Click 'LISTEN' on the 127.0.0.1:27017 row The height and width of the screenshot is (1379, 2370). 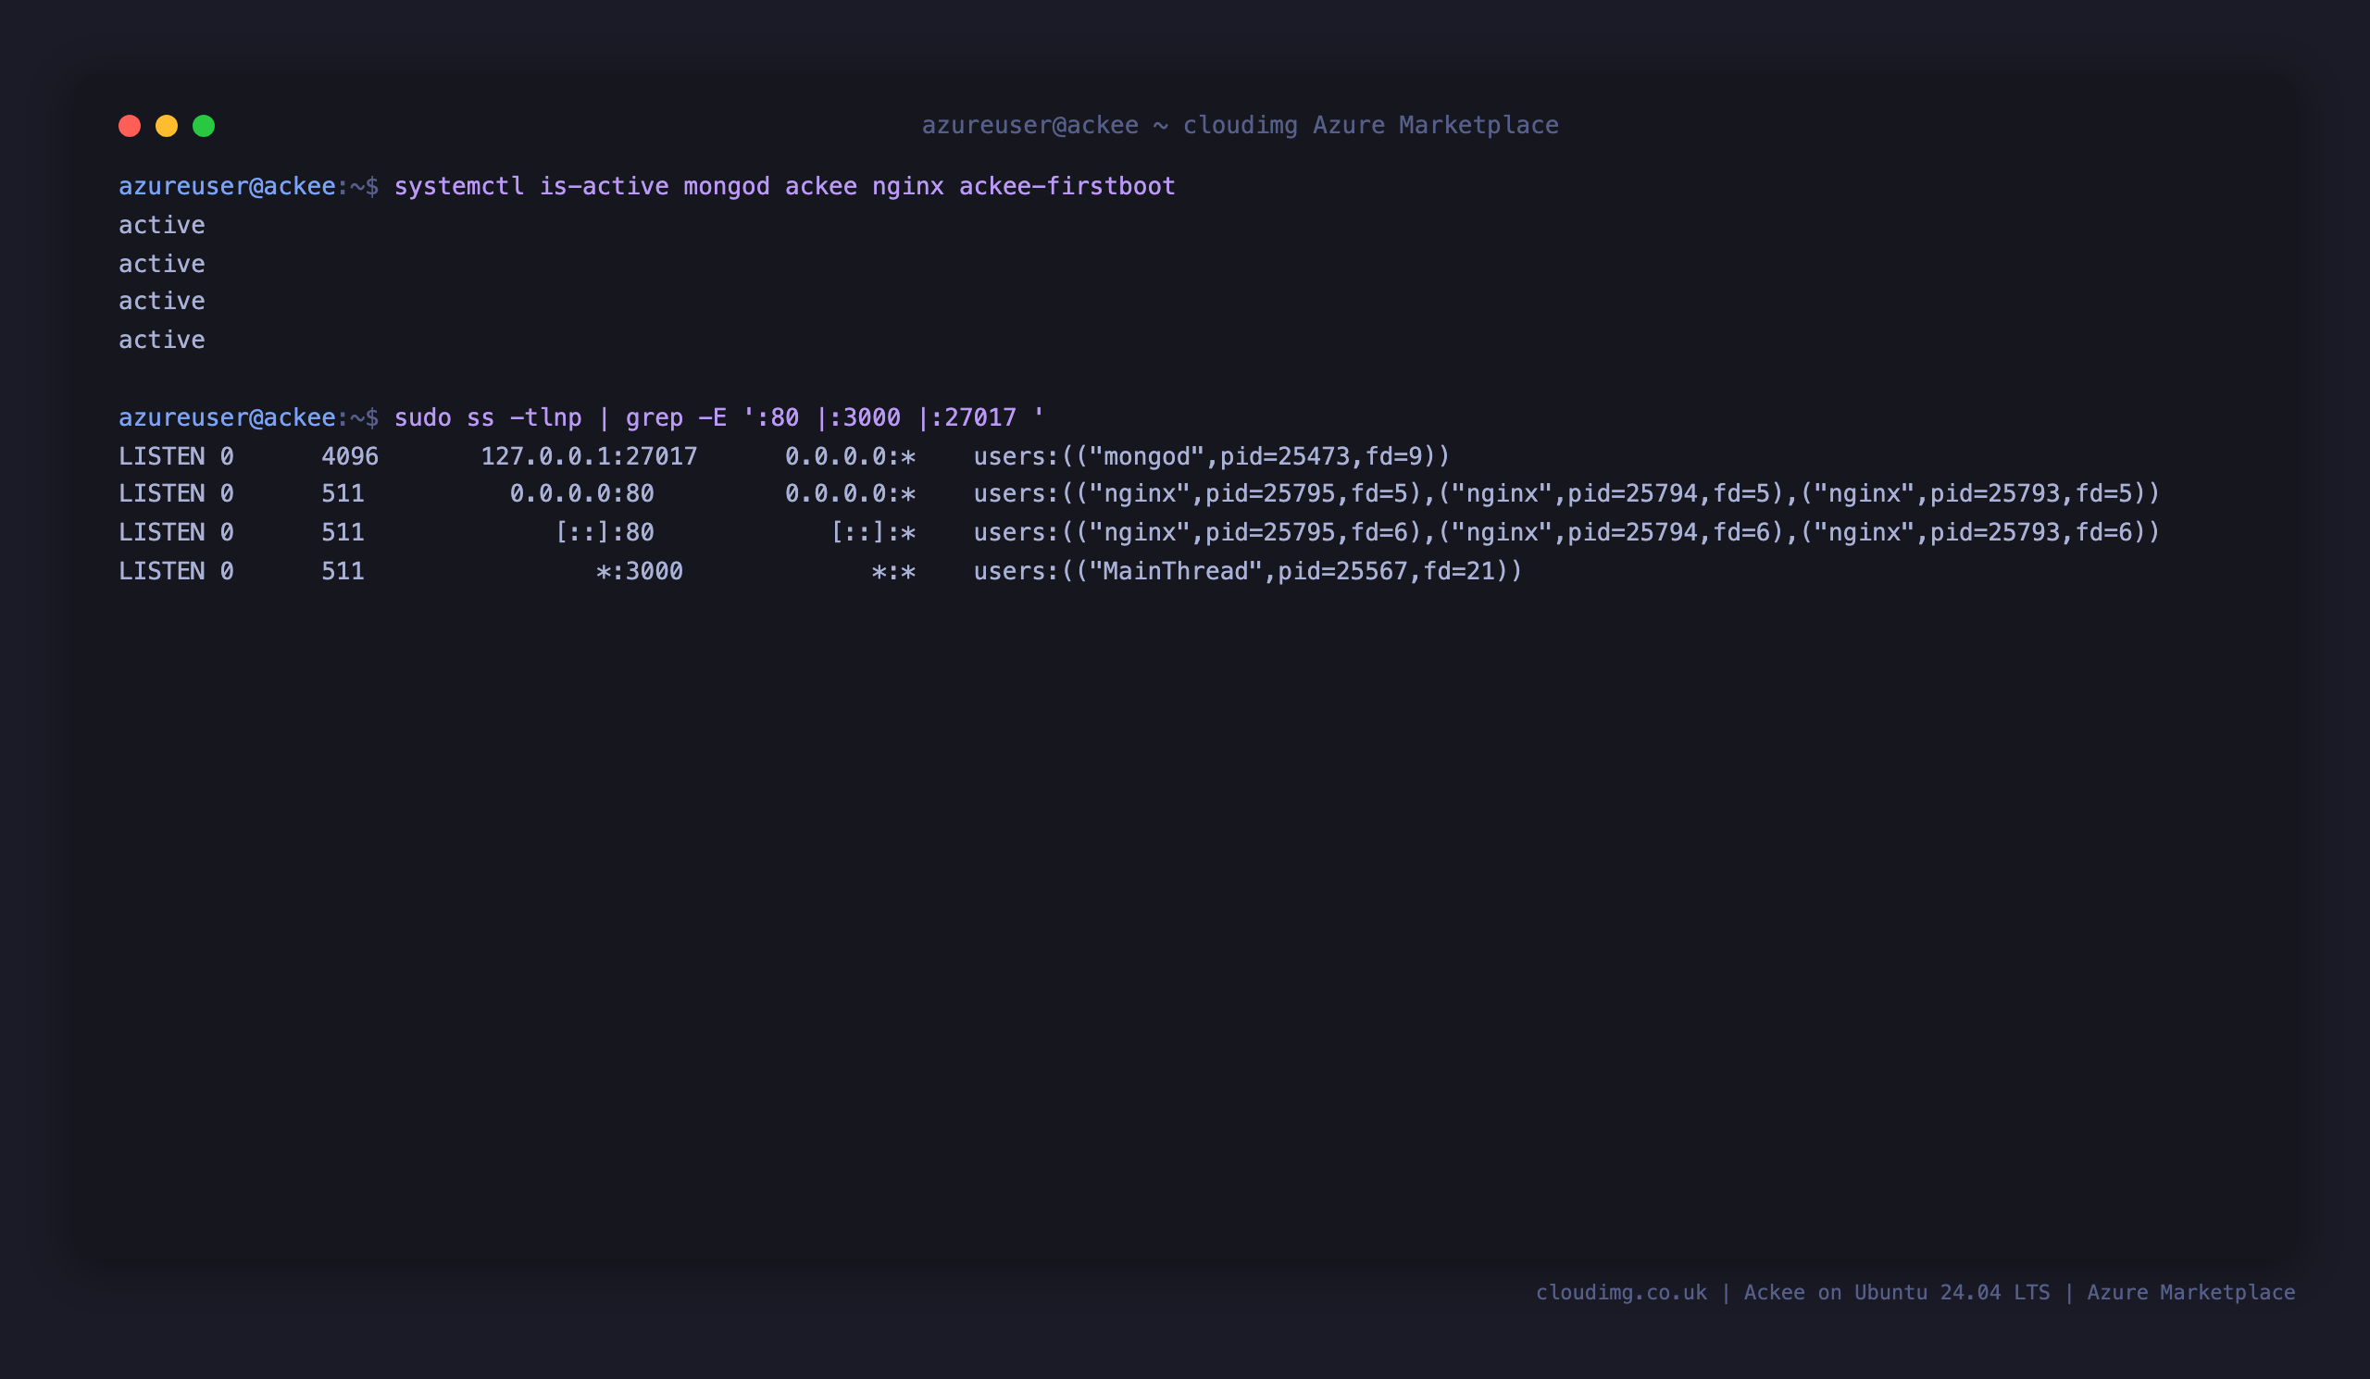pos(162,456)
